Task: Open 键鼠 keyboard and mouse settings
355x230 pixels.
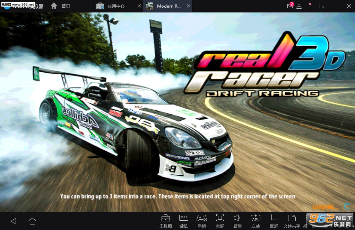Action: click(184, 220)
